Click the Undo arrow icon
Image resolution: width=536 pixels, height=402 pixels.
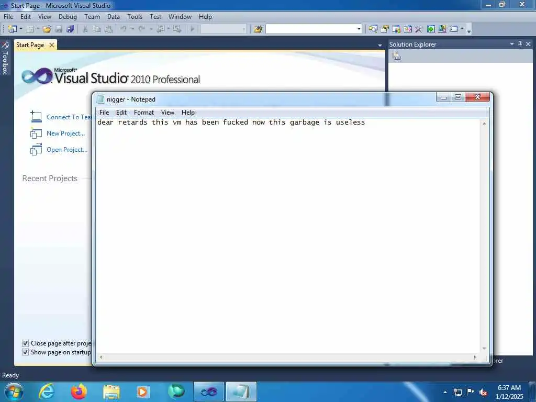(124, 29)
